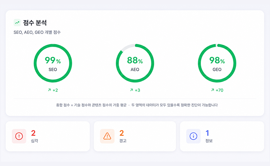This screenshot has height=166, width=270.
Task: Select the 99% SEO score ring
Action: click(53, 63)
